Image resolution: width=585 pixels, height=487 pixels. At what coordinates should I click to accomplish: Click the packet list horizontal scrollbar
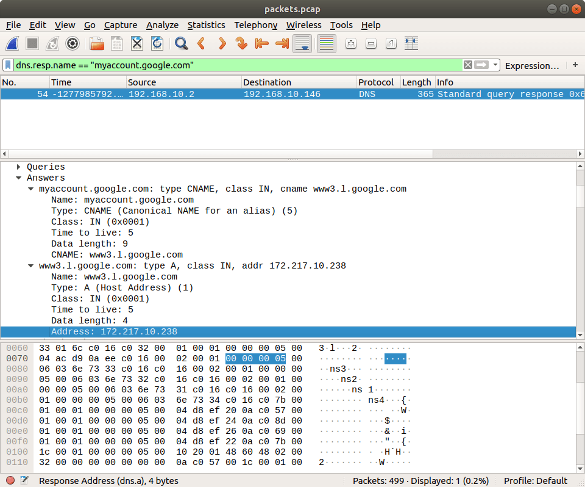point(286,154)
